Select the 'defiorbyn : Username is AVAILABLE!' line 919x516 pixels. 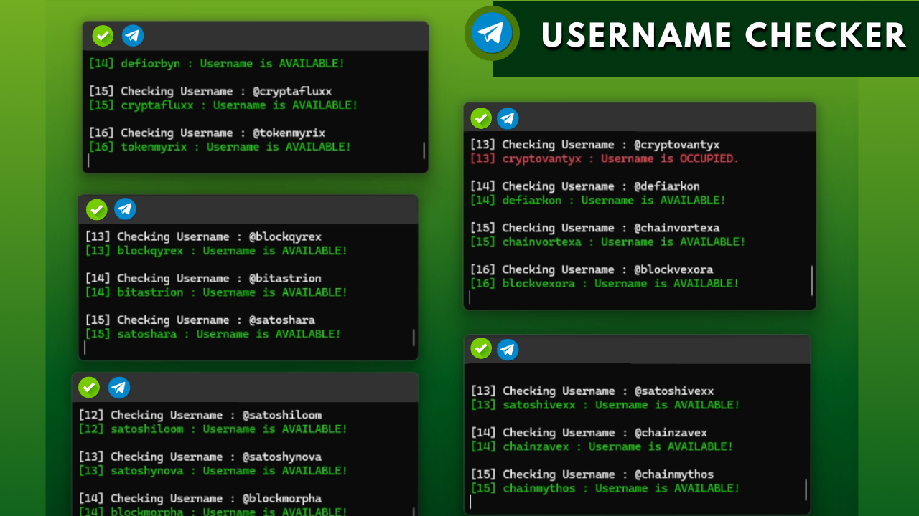pyautogui.click(x=217, y=63)
